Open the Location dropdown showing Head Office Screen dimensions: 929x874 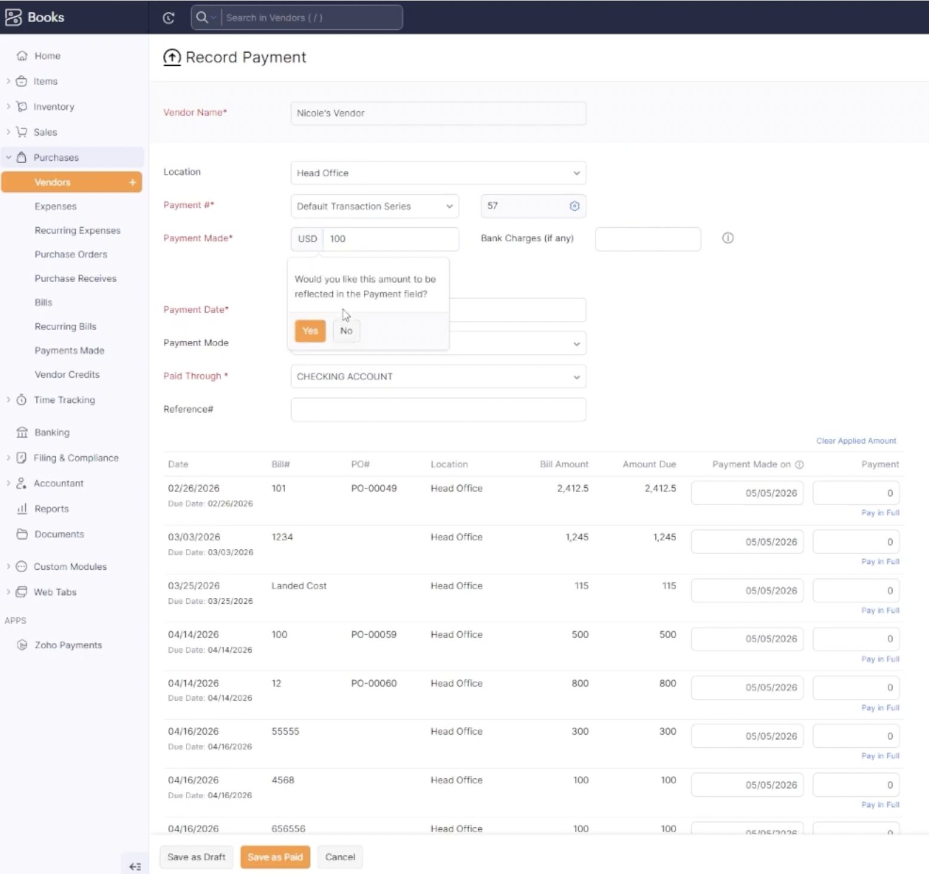(438, 173)
